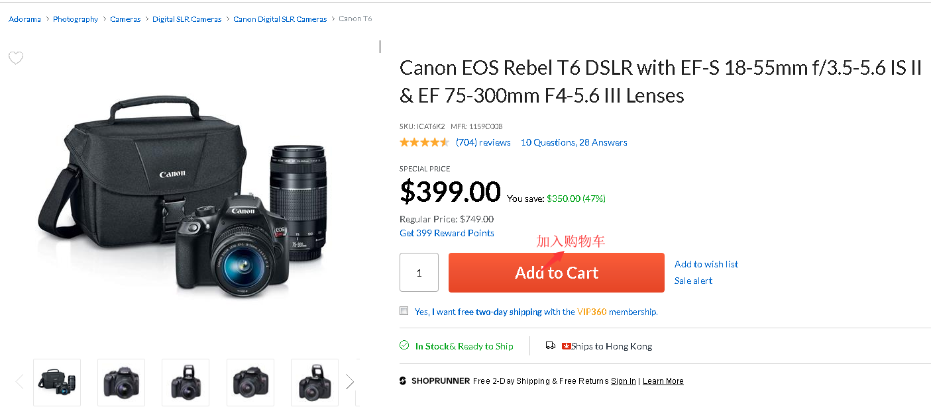Screen dimensions: 931x411
Task: Click the ShopRunner logo icon
Action: coord(403,381)
